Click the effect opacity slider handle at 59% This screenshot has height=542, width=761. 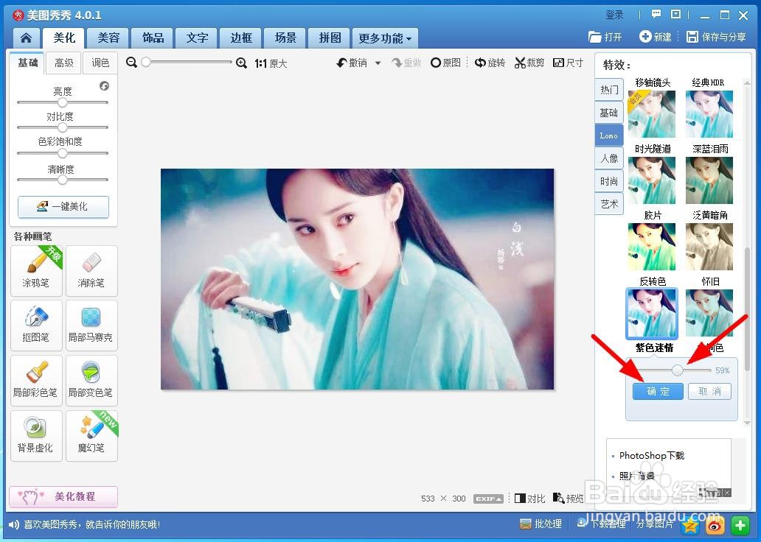[x=678, y=370]
